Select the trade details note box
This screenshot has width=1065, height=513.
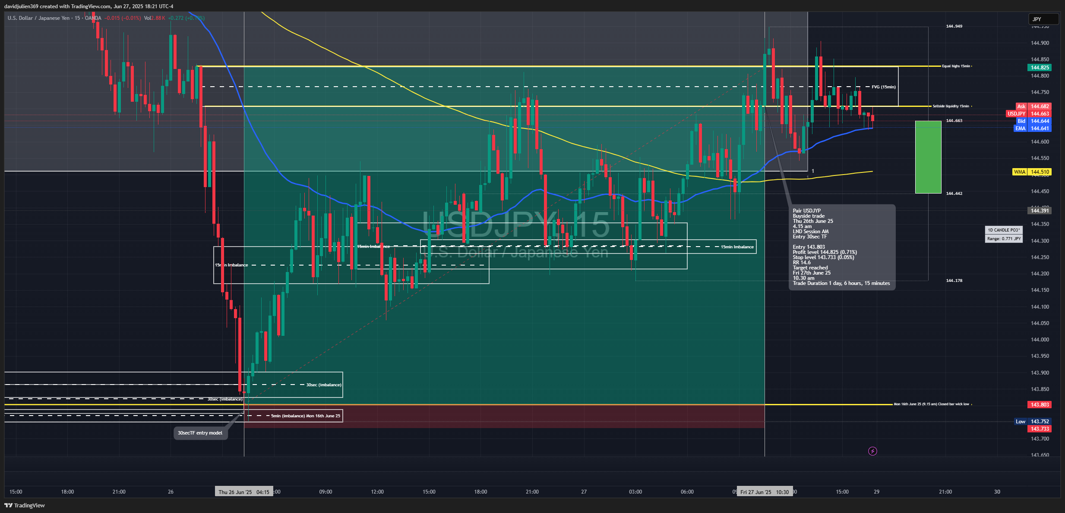[842, 247]
